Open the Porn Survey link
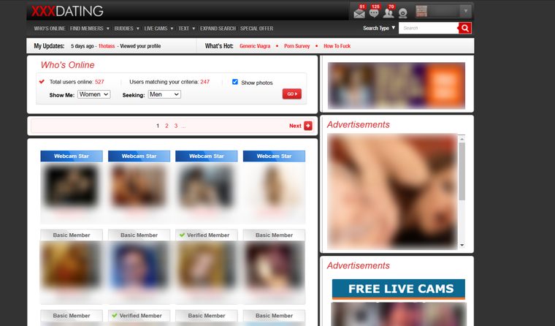 click(296, 46)
